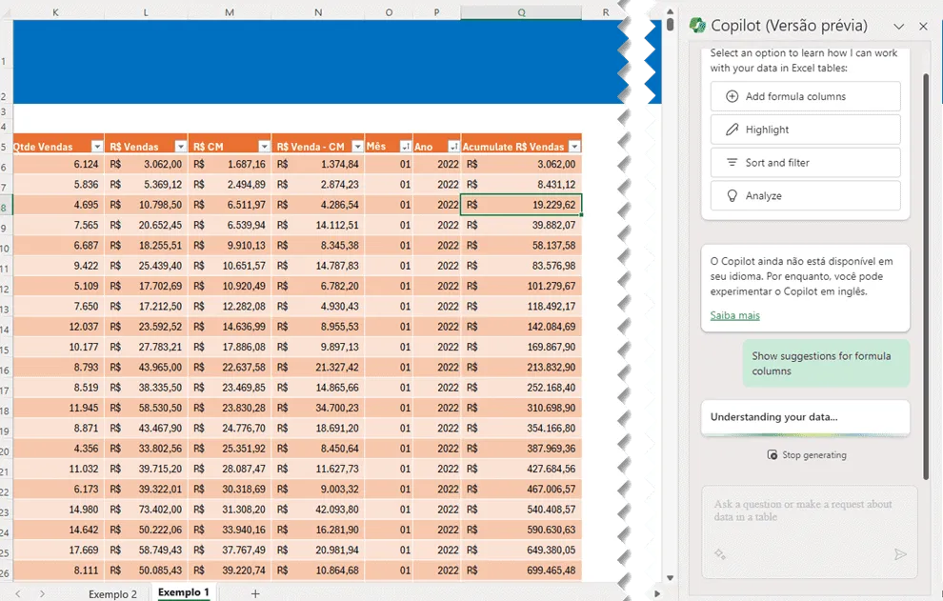Add a new sheet with plus icon
943x601 pixels.
[x=255, y=593]
